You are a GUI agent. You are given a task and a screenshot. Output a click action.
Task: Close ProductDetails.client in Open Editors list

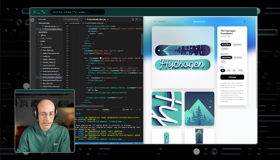click(40, 29)
